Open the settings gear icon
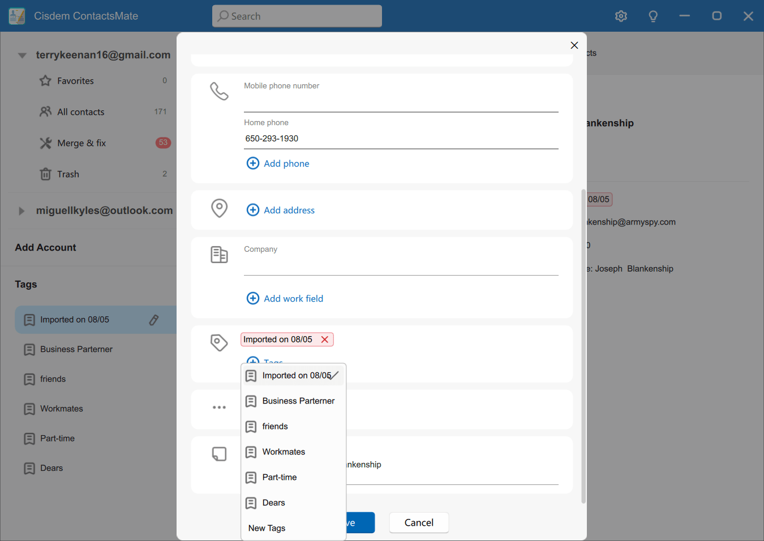The width and height of the screenshot is (764, 541). [x=621, y=16]
